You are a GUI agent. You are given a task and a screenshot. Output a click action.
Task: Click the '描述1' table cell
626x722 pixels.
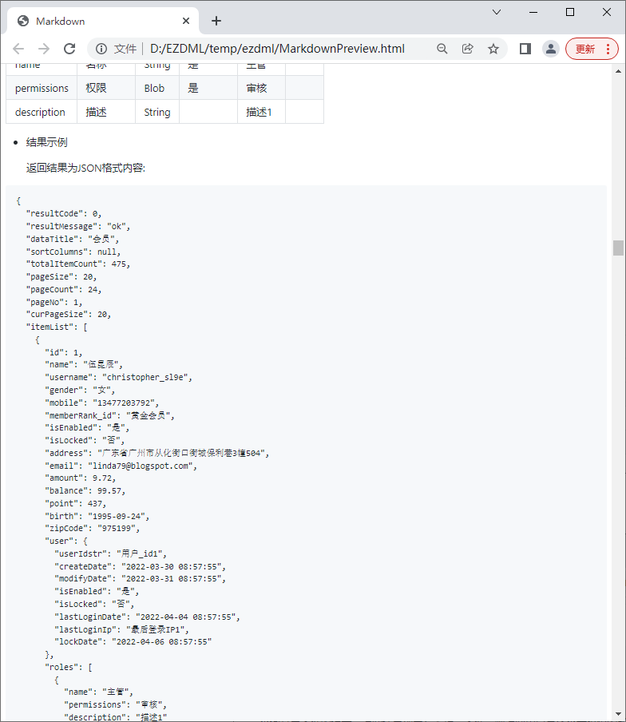(261, 112)
